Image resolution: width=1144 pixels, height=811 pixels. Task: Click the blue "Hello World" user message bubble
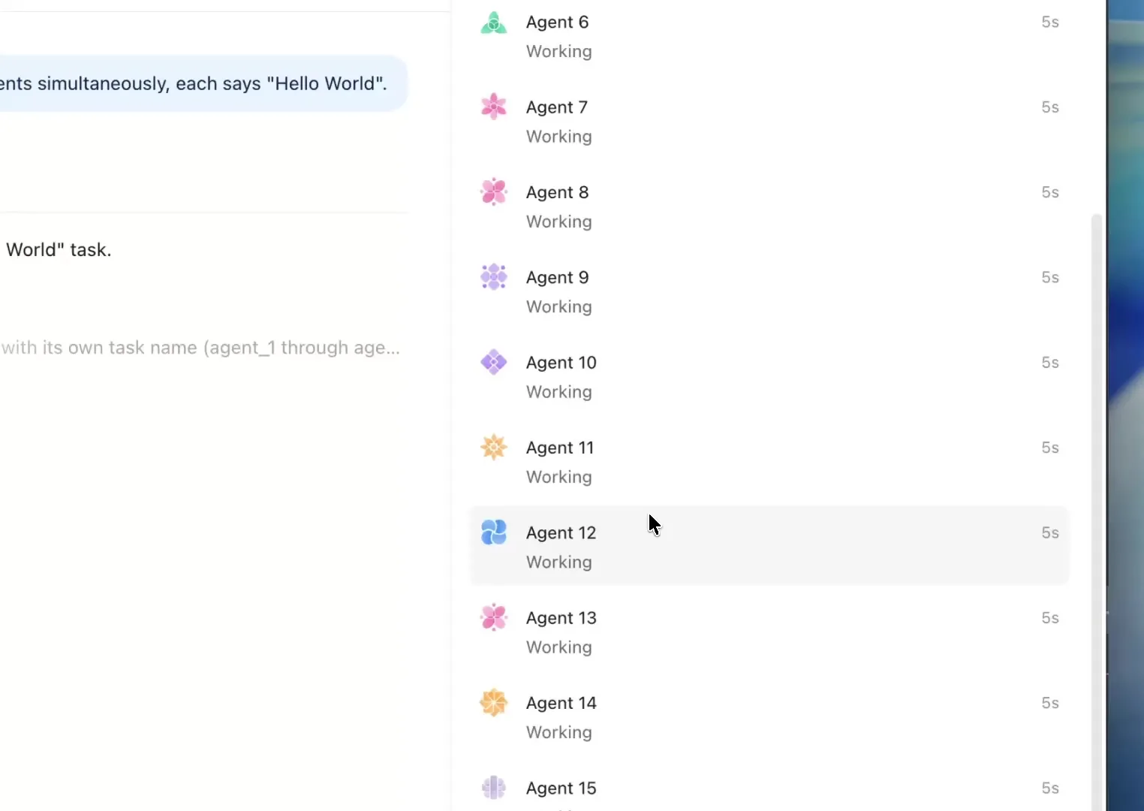[203, 83]
